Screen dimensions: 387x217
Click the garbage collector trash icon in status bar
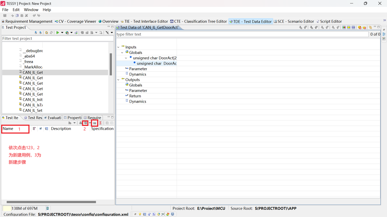coord(47,208)
